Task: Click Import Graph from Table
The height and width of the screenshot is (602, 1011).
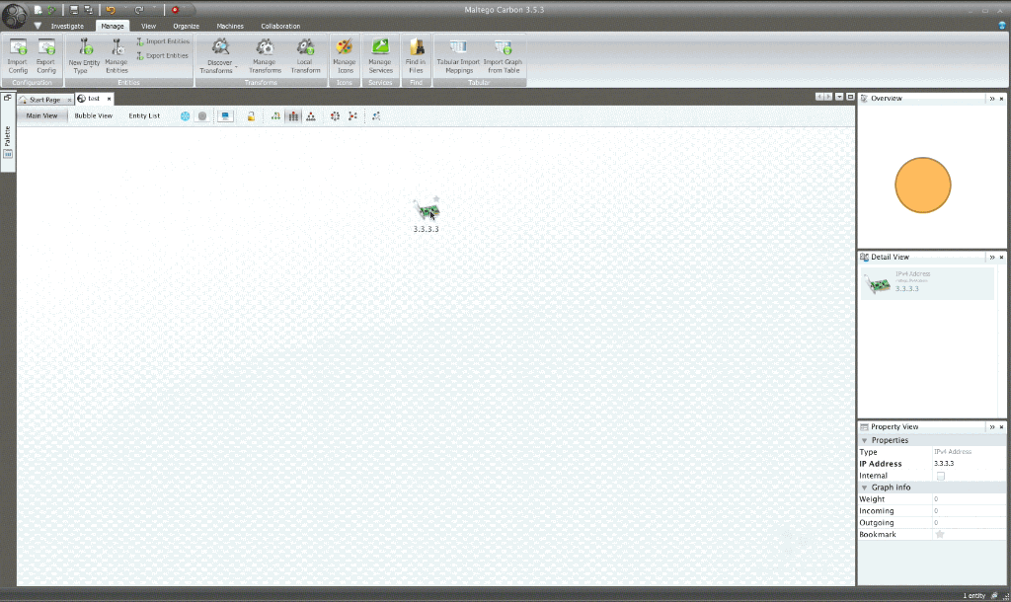Action: (504, 57)
